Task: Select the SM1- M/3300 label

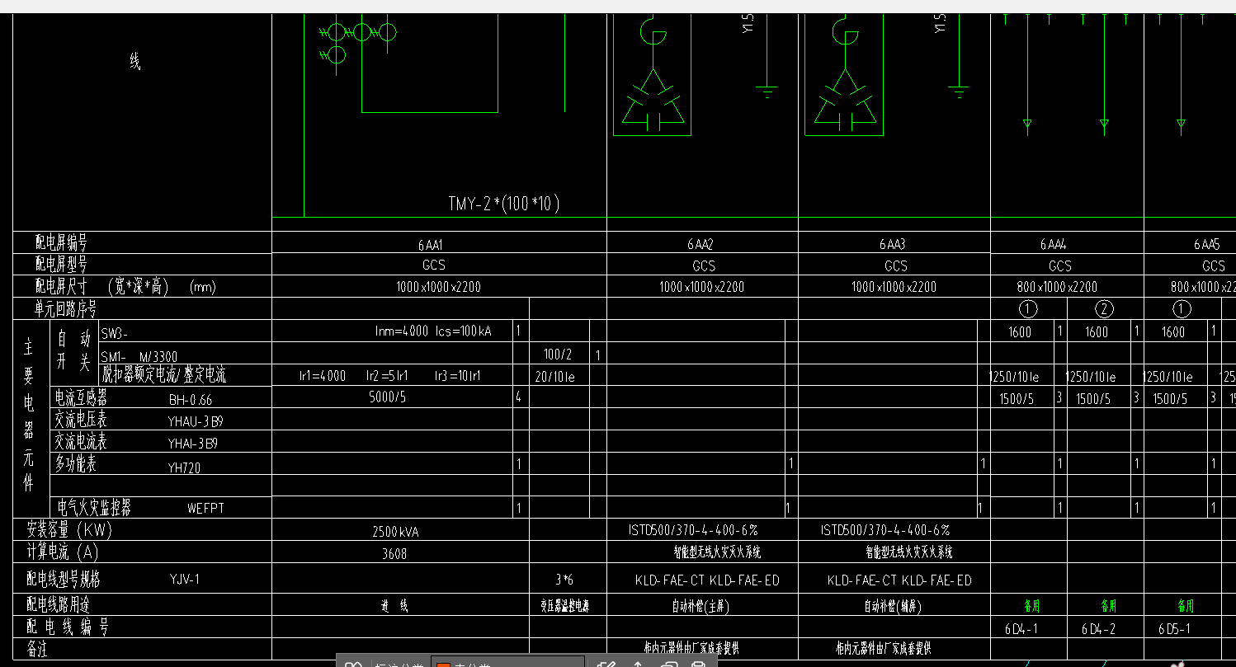Action: 139,356
